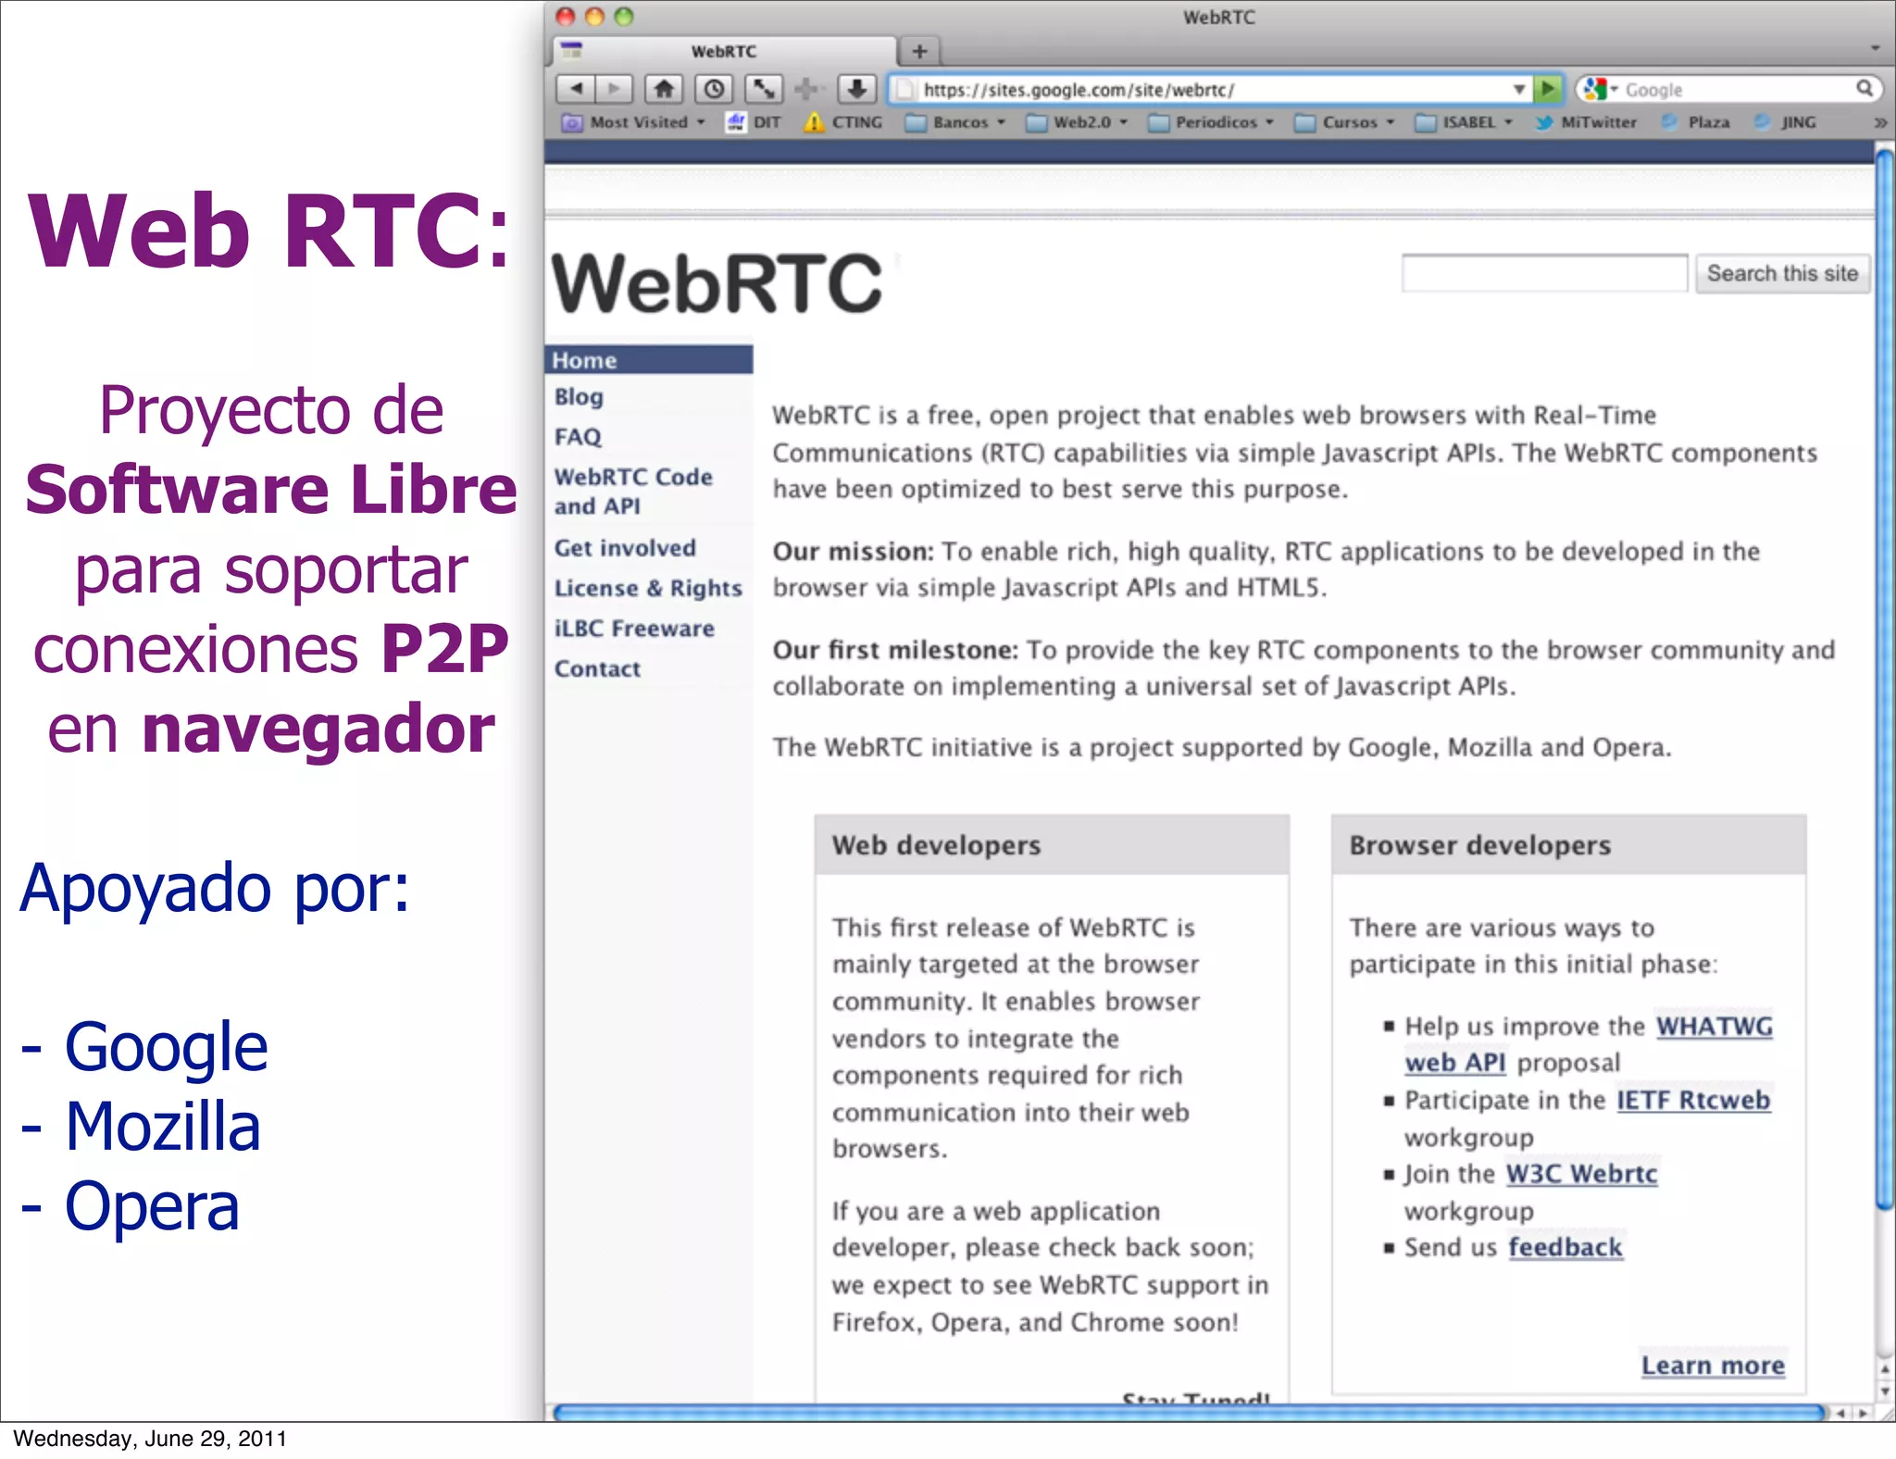
Task: Follow the W3C Webrtc link
Action: (x=1581, y=1174)
